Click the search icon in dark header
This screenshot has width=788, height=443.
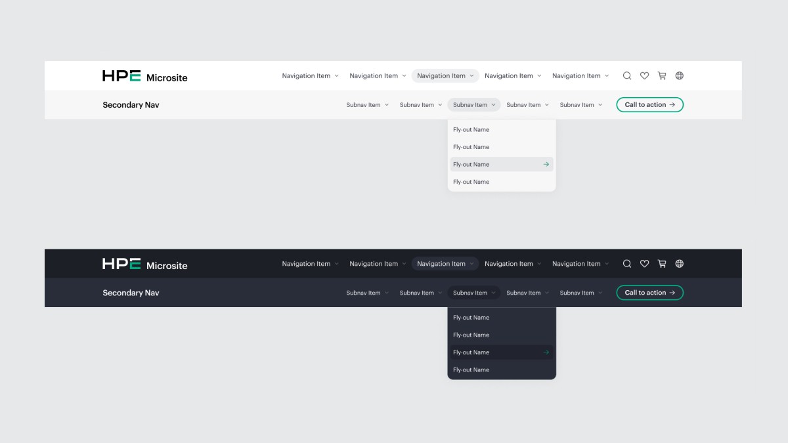627,264
